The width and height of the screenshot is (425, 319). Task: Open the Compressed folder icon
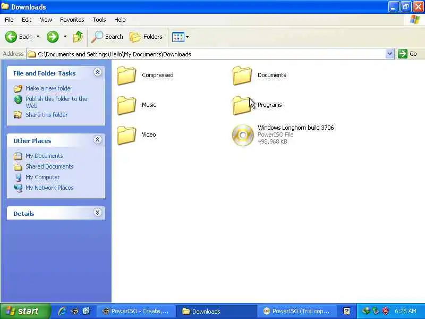(126, 75)
